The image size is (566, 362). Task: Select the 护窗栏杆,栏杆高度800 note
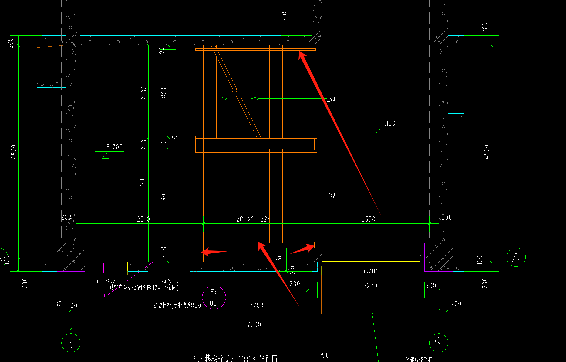[177, 305]
